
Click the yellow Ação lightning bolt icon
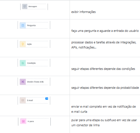click(23, 44)
